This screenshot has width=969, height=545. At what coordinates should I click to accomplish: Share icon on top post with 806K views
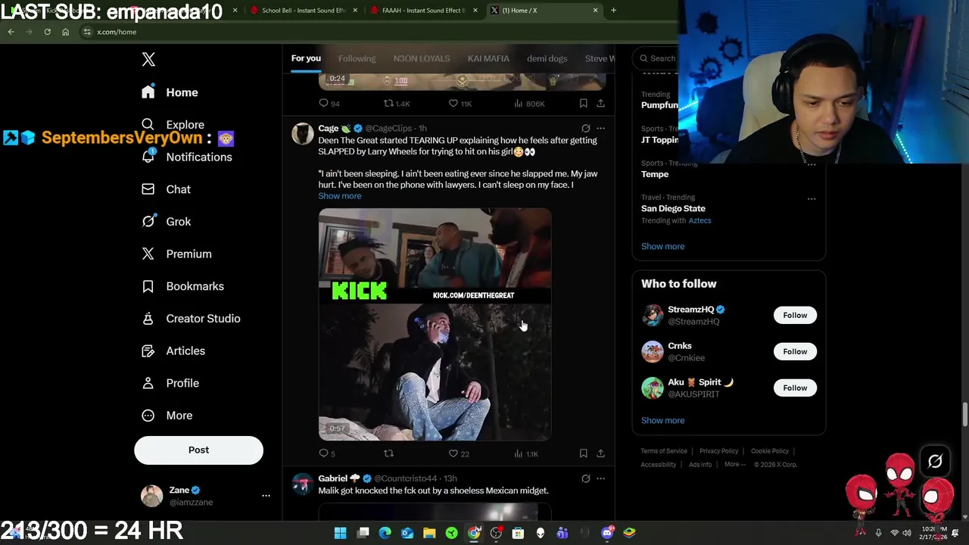[600, 104]
